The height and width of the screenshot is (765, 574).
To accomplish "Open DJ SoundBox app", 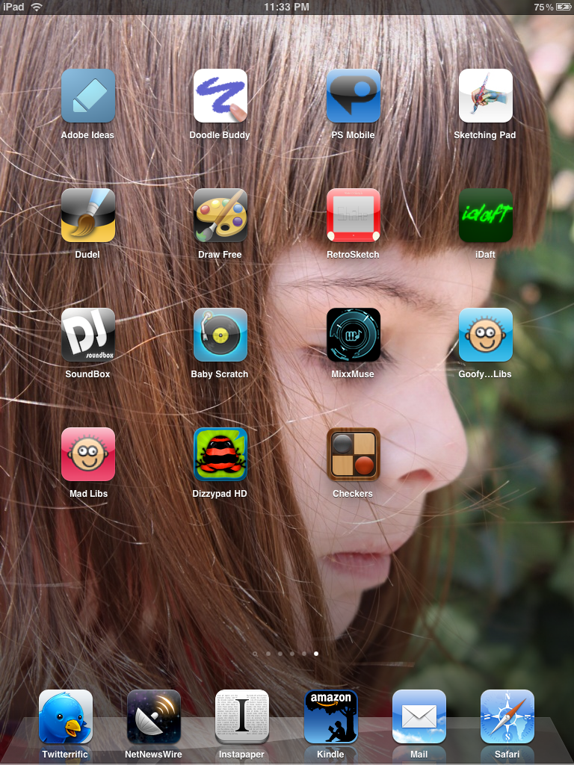I will click(88, 335).
